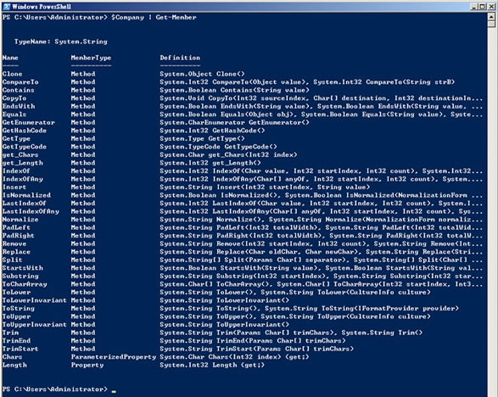The height and width of the screenshot is (397, 498).
Task: Select the 'LastIndexOfAny' method name
Action: pos(31,211)
